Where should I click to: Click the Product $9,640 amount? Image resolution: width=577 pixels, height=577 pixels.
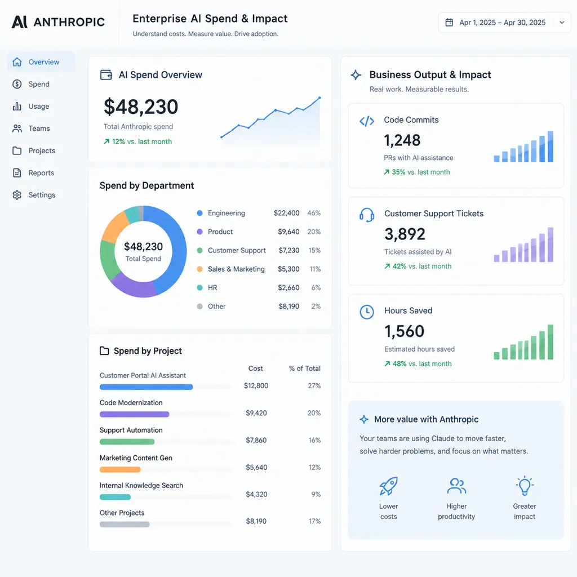[x=288, y=232]
